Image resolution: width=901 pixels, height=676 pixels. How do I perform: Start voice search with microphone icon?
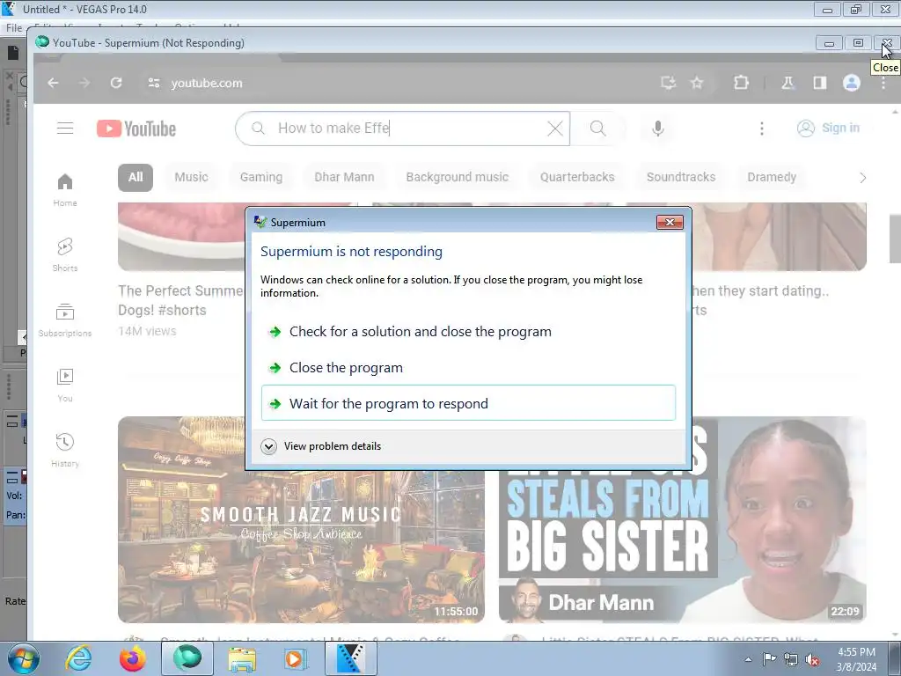coord(658,129)
